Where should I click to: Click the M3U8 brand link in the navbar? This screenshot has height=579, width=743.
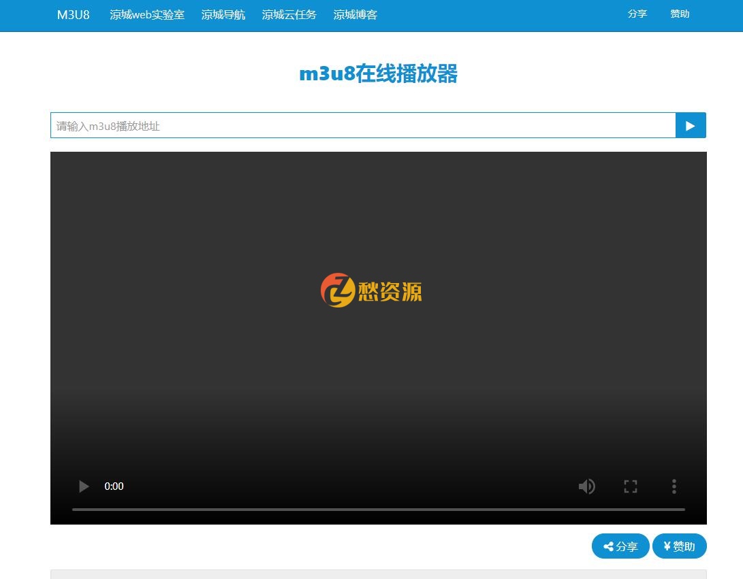73,14
